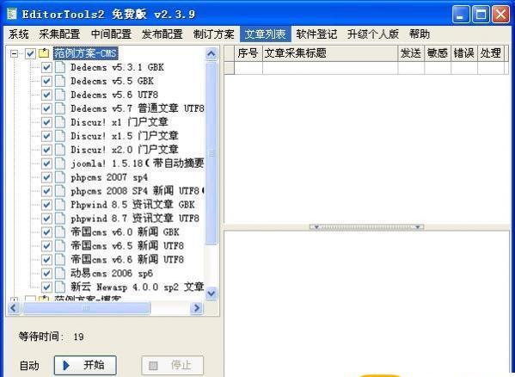Click tree horizontal scrollbar thumb
The image size is (515, 377).
point(86,308)
